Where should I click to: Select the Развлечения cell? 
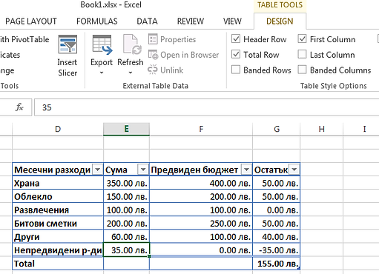(x=58, y=210)
